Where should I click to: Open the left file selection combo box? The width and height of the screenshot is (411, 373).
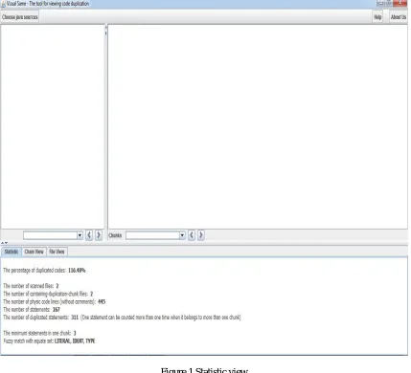click(53, 235)
